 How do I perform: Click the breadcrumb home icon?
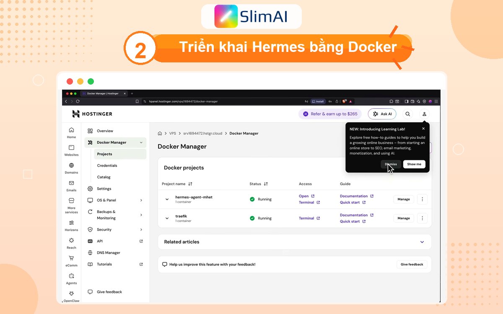pyautogui.click(x=160, y=134)
